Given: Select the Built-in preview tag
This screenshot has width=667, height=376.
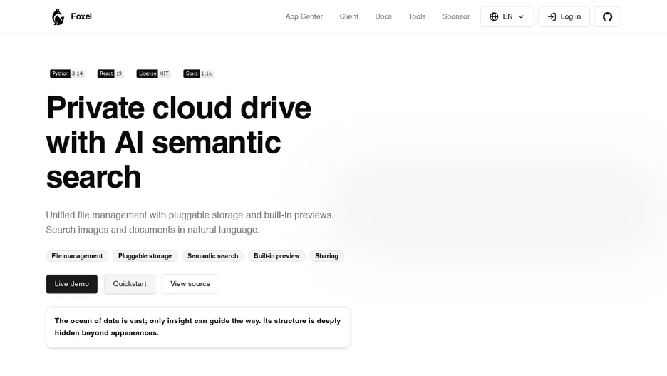Looking at the screenshot, I should coord(276,256).
